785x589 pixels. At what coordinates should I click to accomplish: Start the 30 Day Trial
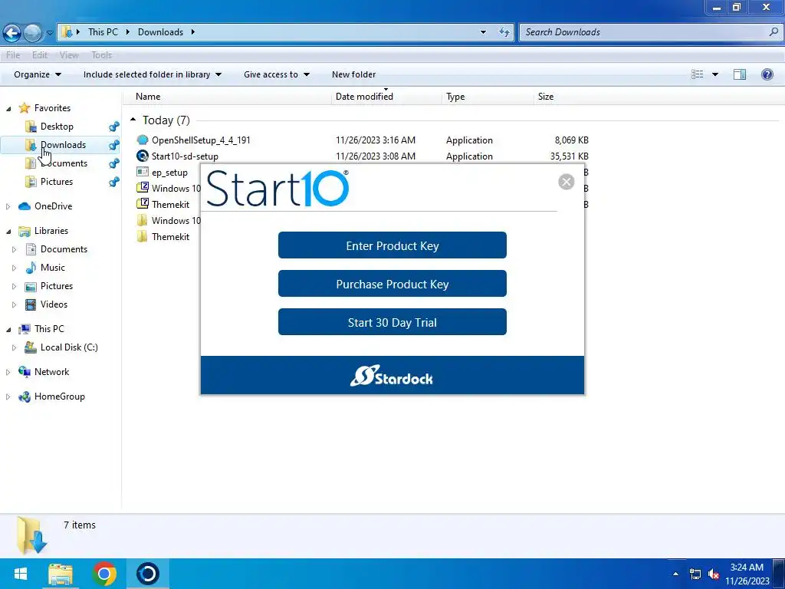(x=392, y=322)
